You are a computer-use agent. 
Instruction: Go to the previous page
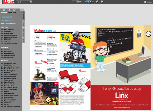(x=88, y=2)
